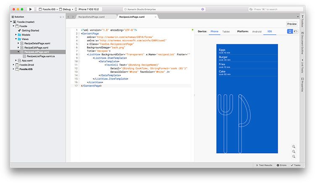Expand the Models folder
This screenshot has width=315, height=183.
pyautogui.click(x=16, y=35)
